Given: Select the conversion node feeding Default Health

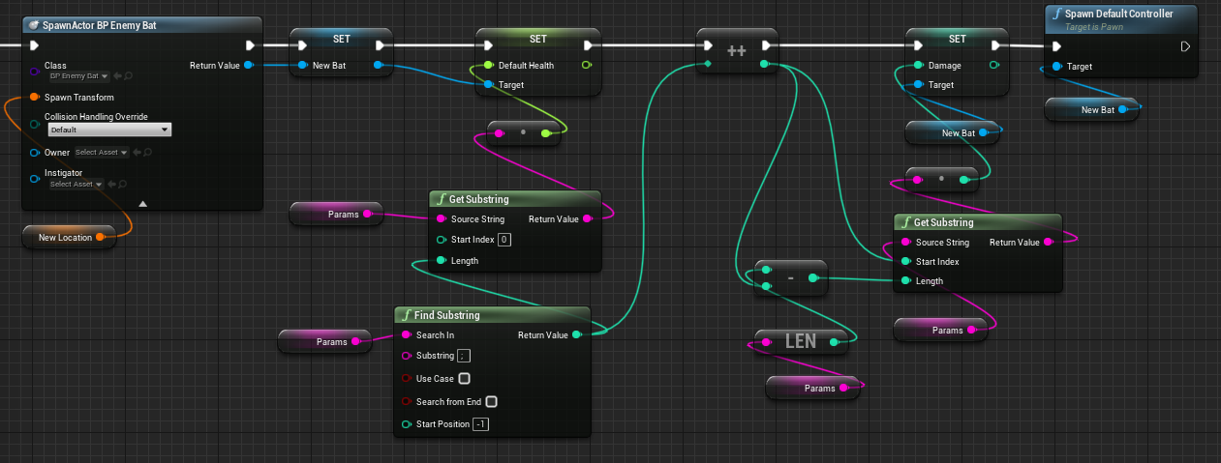Looking at the screenshot, I should point(524,132).
